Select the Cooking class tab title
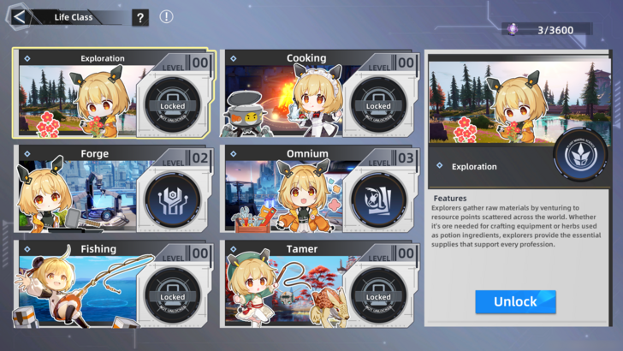 306,58
